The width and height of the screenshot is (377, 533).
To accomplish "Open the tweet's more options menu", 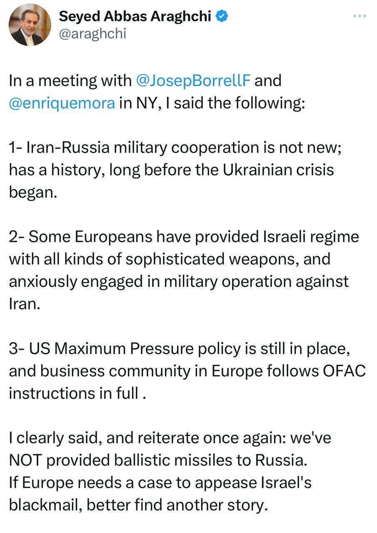I will tap(359, 16).
